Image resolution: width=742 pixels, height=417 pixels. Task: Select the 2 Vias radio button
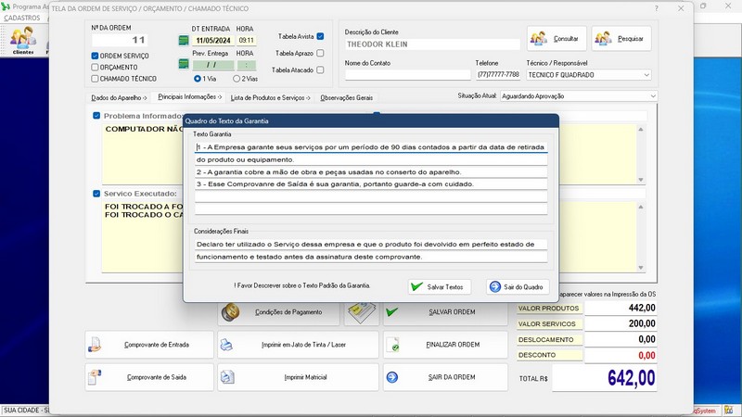237,79
